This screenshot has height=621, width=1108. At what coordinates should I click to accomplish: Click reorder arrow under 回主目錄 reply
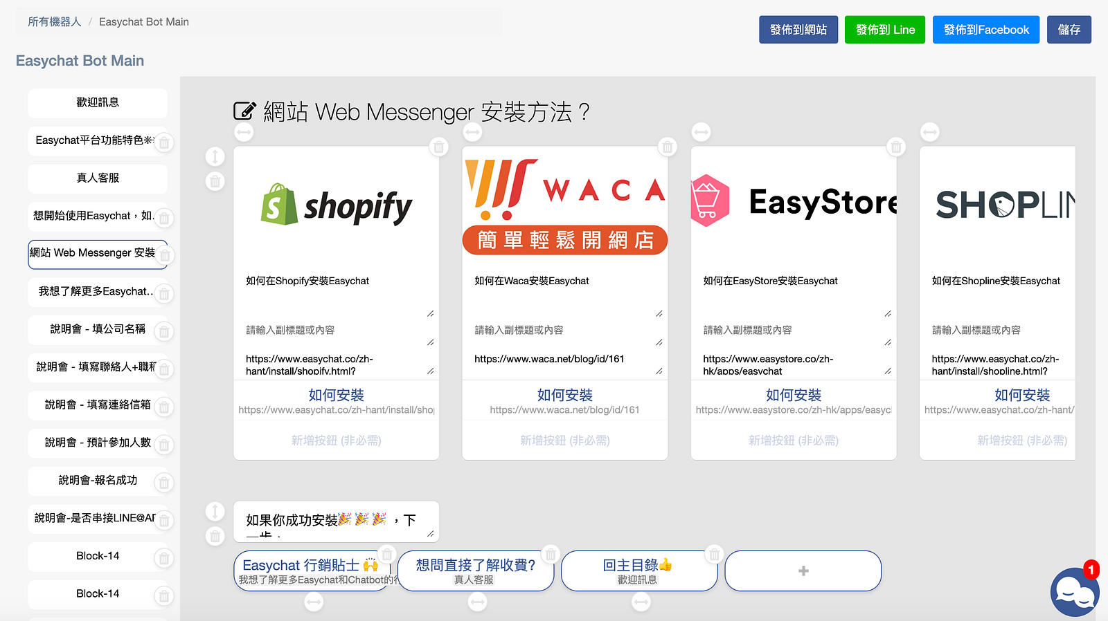641,602
